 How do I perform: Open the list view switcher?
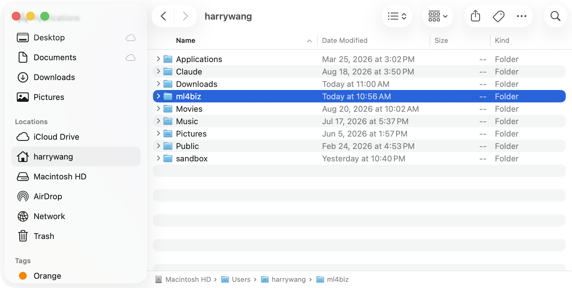point(397,16)
